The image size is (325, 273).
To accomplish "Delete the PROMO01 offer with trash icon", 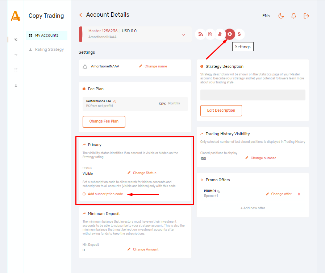I will pos(299,194).
